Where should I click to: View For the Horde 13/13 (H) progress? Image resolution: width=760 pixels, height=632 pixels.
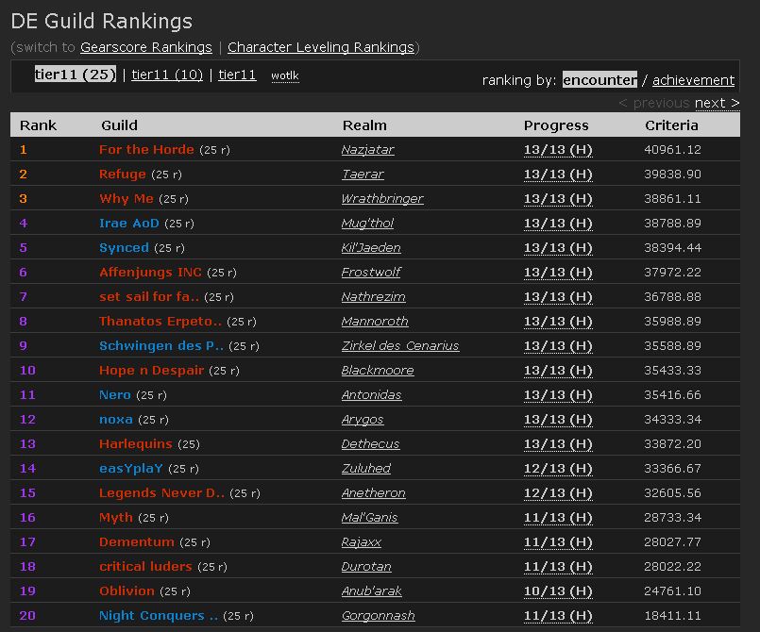(x=558, y=150)
